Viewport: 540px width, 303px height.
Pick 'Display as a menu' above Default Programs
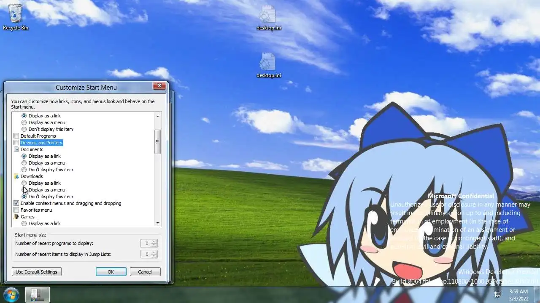pyautogui.click(x=24, y=122)
